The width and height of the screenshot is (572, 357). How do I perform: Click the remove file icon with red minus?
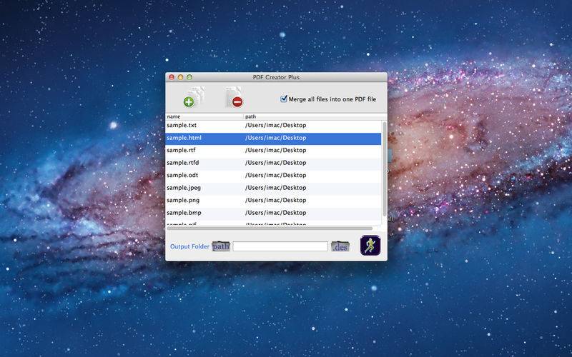(x=234, y=97)
